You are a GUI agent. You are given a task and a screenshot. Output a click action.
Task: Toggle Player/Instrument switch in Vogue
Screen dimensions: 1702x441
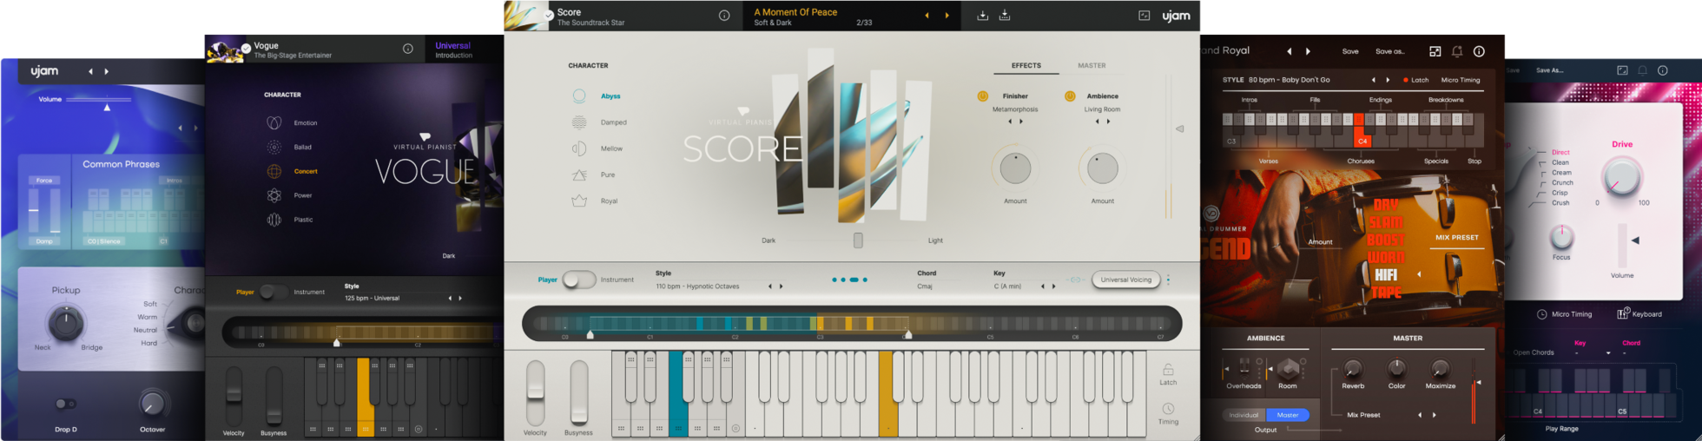274,293
